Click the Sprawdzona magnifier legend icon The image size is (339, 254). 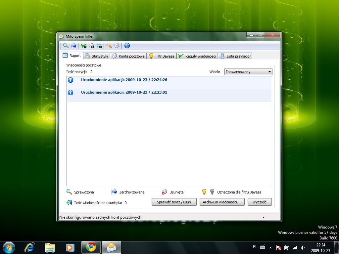coord(69,192)
